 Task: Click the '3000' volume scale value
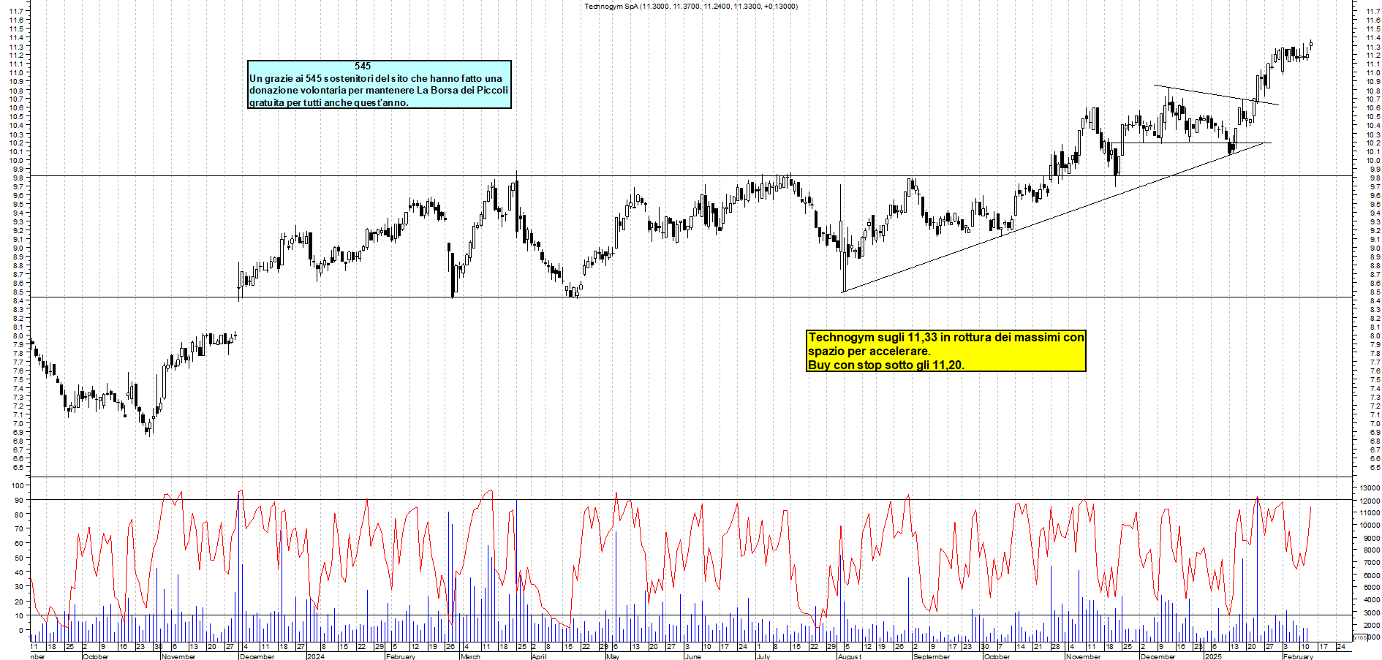(x=1370, y=612)
